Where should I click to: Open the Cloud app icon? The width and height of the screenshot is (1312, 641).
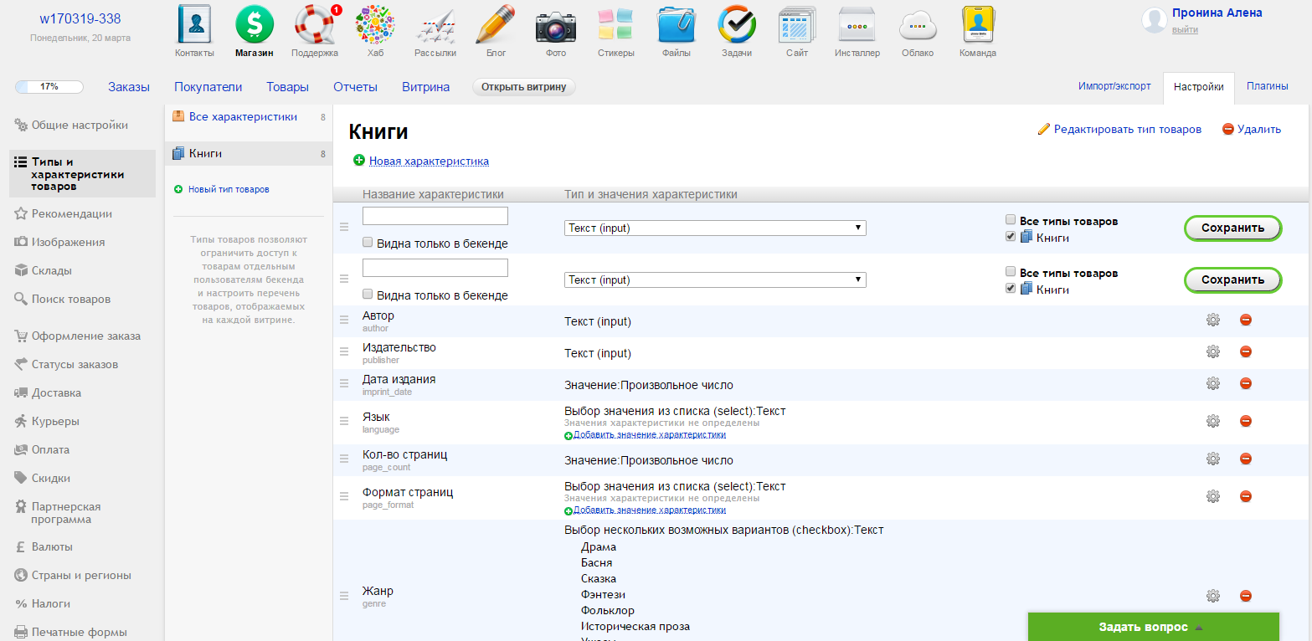[918, 25]
